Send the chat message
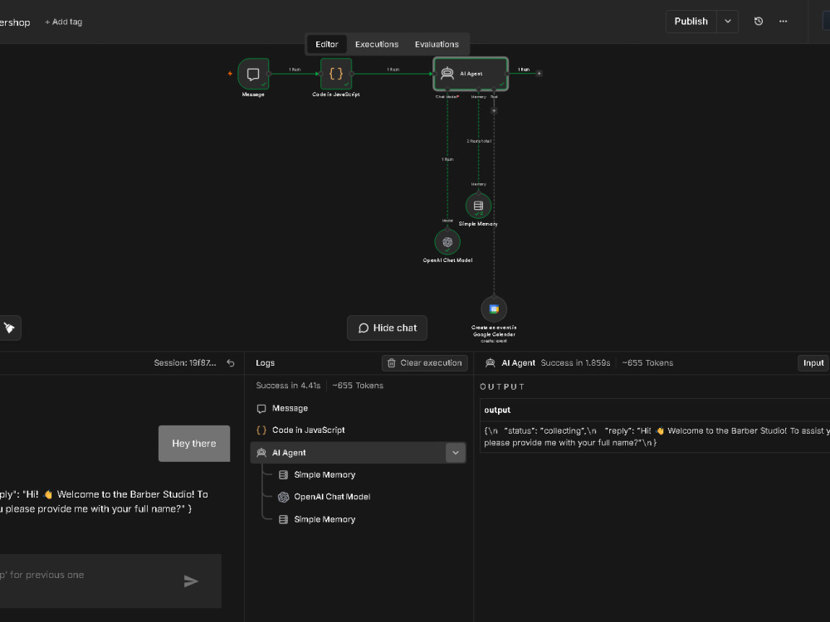Image resolution: width=830 pixels, height=622 pixels. pyautogui.click(x=191, y=581)
